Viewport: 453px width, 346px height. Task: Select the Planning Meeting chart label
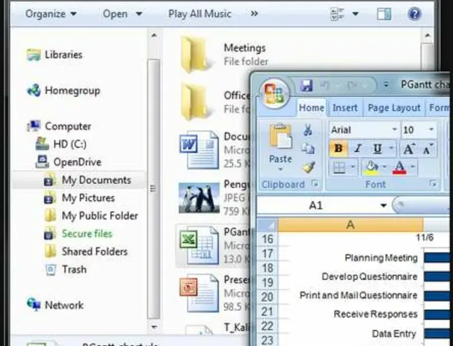click(x=381, y=258)
